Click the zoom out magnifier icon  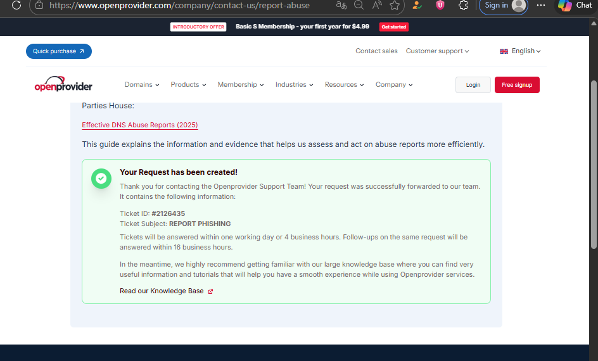[x=359, y=5]
